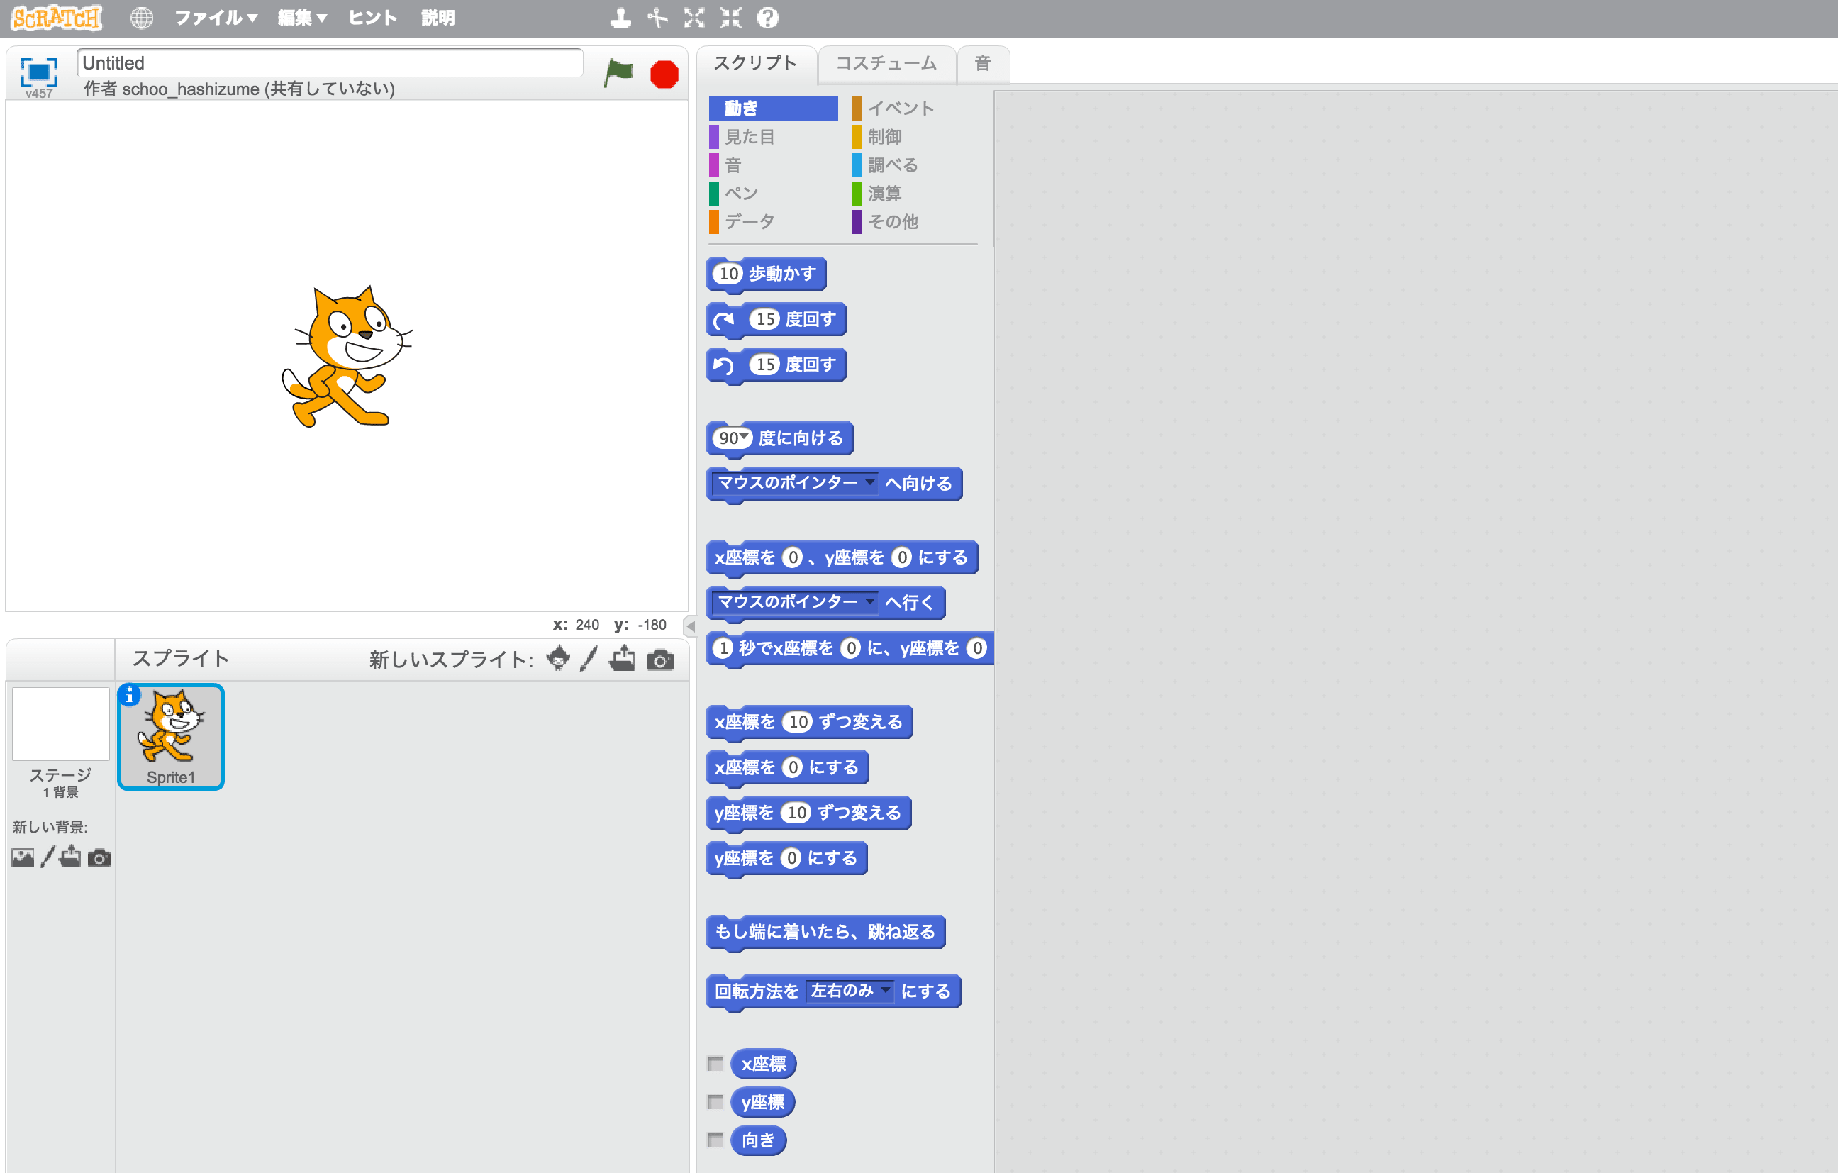
Task: Paint a new backdrop
Action: [x=48, y=856]
